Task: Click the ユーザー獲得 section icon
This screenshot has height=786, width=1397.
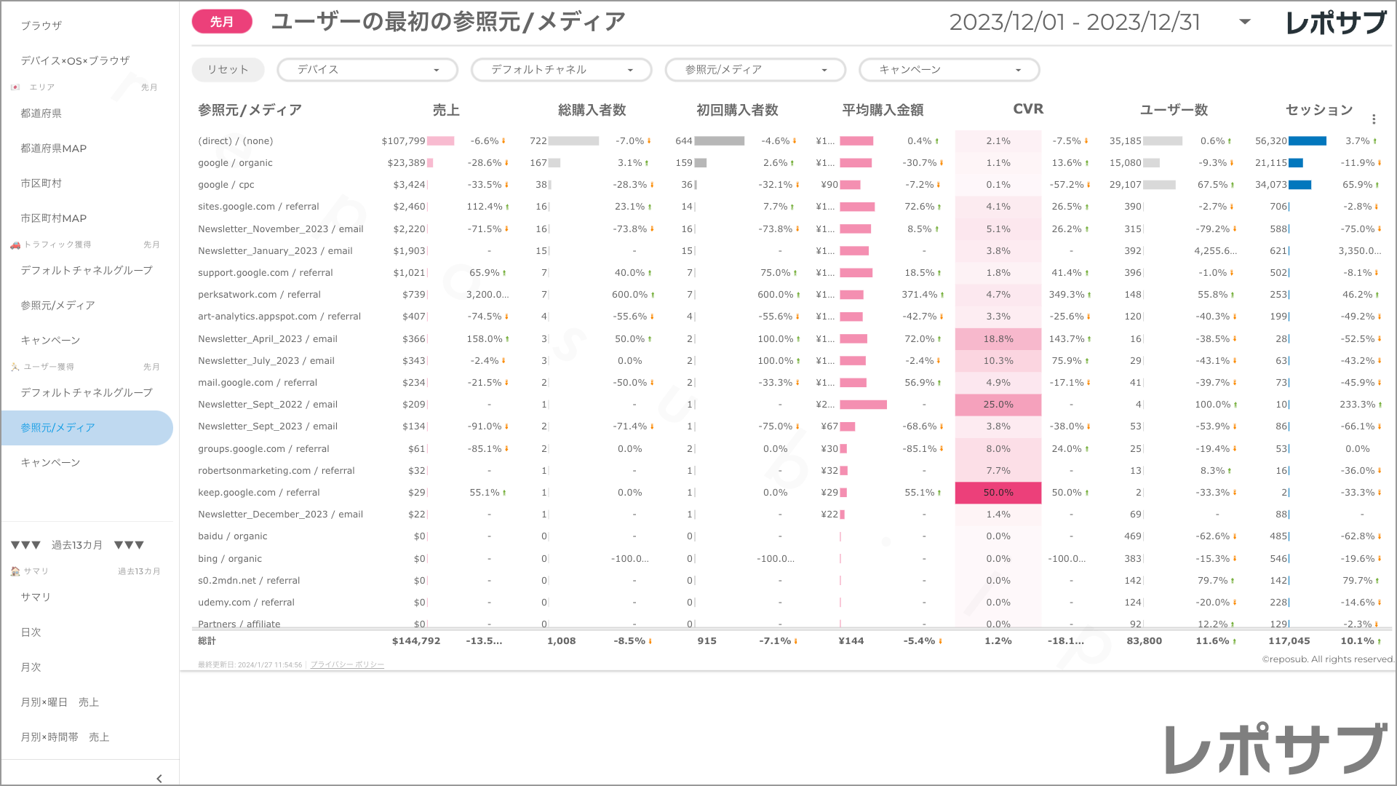Action: [x=15, y=367]
